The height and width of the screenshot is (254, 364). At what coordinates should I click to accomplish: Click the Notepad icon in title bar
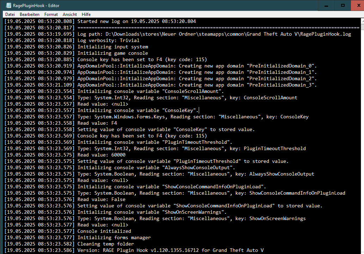[8, 5]
